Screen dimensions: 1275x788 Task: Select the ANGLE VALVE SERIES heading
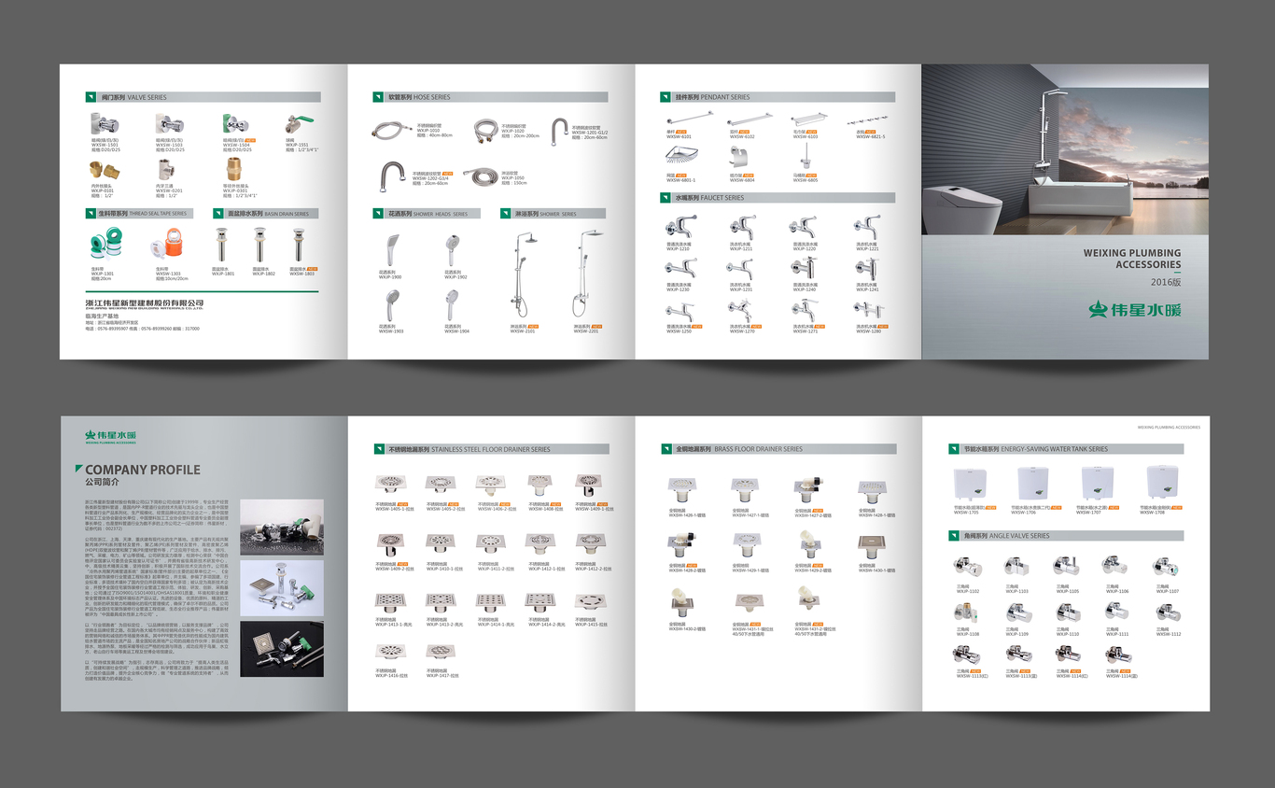(1018, 536)
